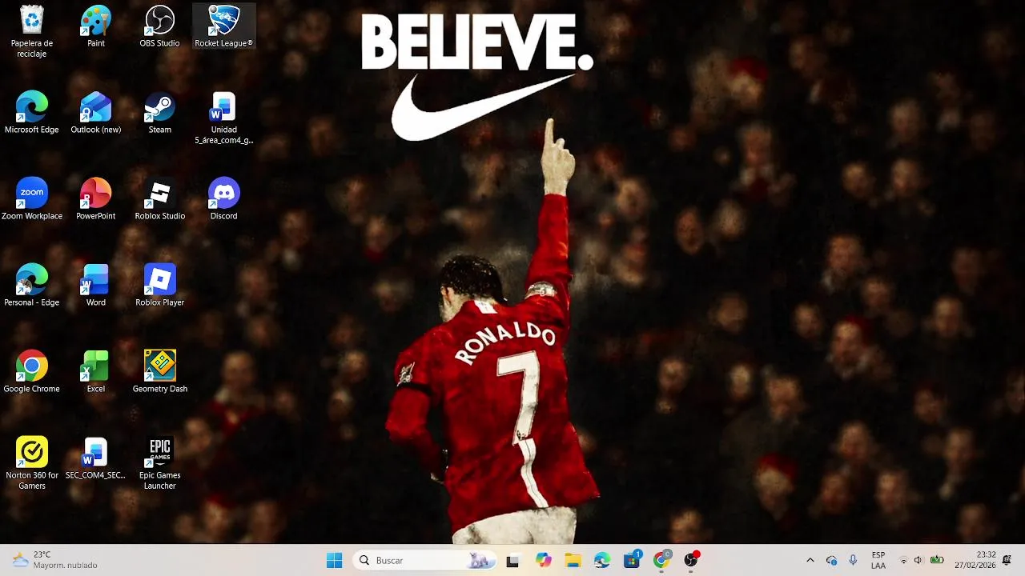Select the Rocket League desktop shortcut

point(224,26)
